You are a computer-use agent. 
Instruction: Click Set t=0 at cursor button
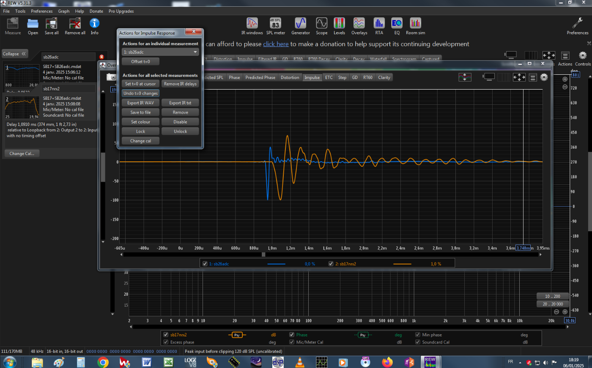tap(140, 84)
